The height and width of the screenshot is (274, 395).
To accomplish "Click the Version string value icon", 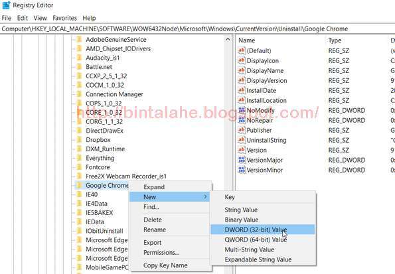I will click(242, 150).
